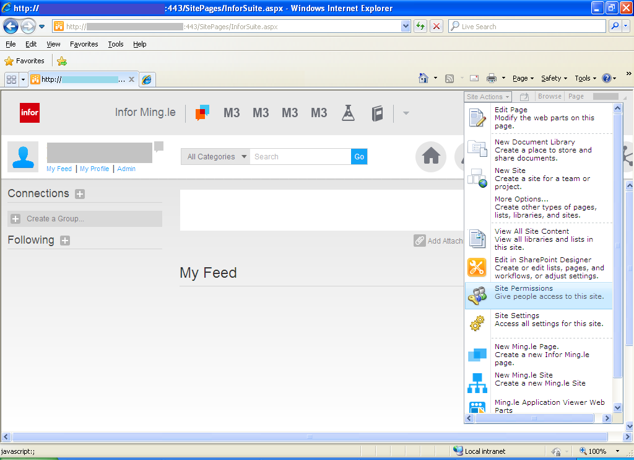Expand the app bar overflow arrow
This screenshot has height=460, width=634.
406,113
